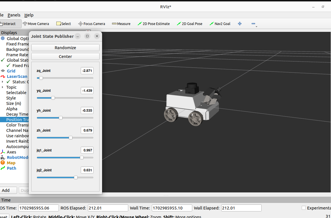Select the Alpha property row
331x218 pixels.
(x=14, y=109)
